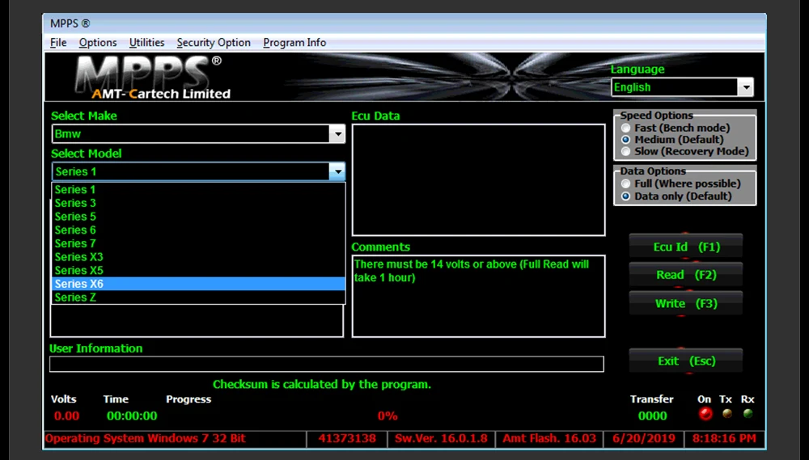Click the 0.00 volts reading

point(66,416)
